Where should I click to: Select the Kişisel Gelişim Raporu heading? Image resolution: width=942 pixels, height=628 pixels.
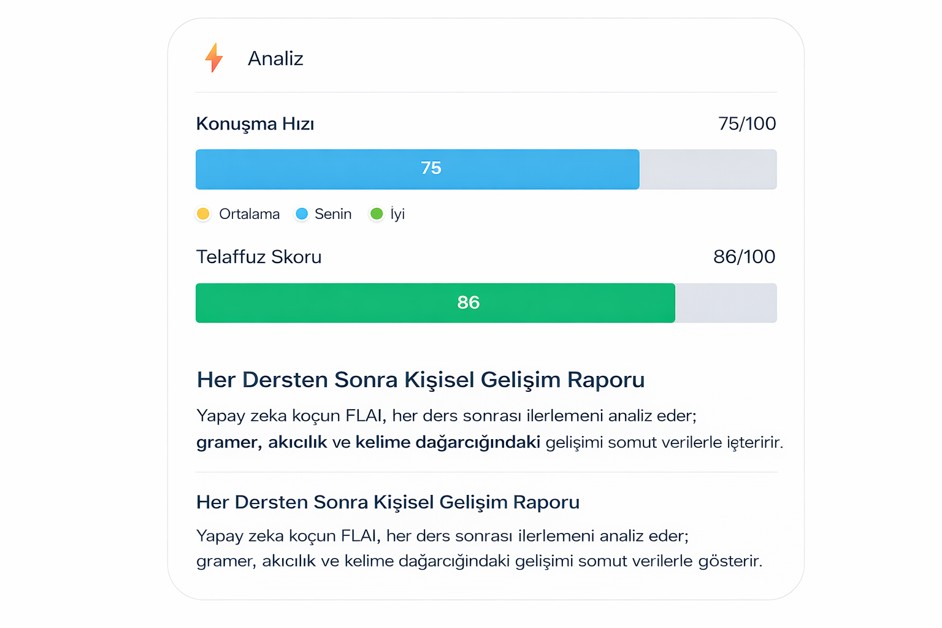tap(420, 379)
